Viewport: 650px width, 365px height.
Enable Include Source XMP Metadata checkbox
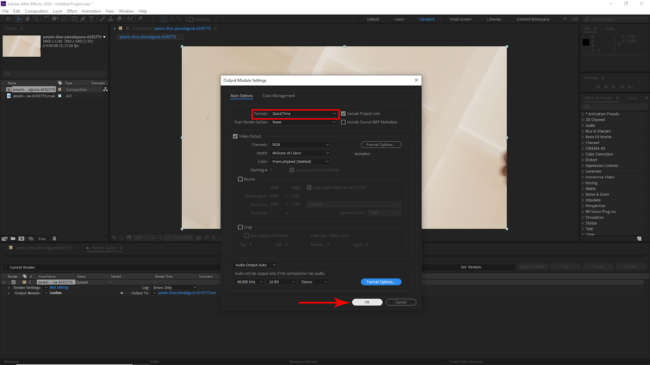point(343,122)
